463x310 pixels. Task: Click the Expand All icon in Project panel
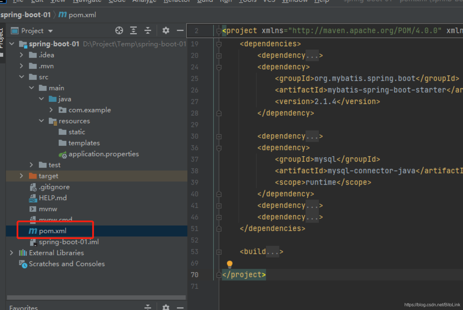[134, 31]
